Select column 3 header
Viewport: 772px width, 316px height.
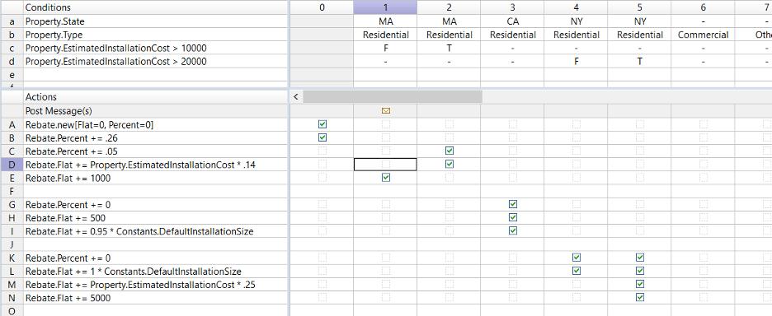[x=512, y=7]
